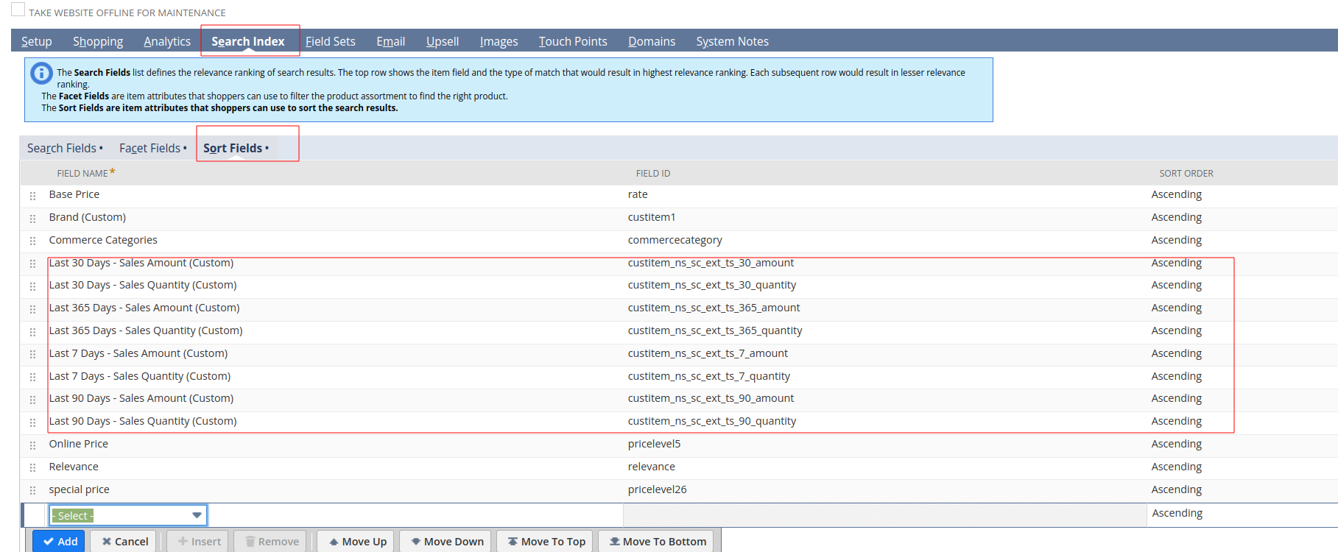1338x552 pixels.
Task: Click Ascending sort order in new row
Action: [x=1177, y=513]
